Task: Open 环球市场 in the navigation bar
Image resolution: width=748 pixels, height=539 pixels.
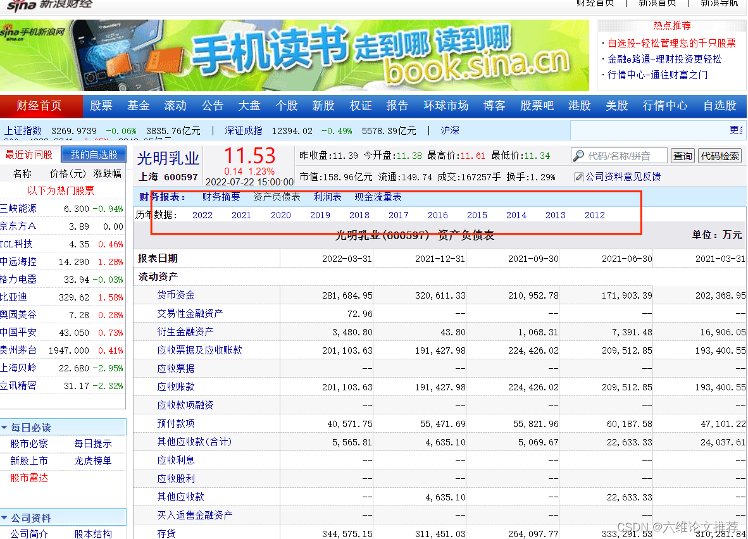Action: click(446, 106)
